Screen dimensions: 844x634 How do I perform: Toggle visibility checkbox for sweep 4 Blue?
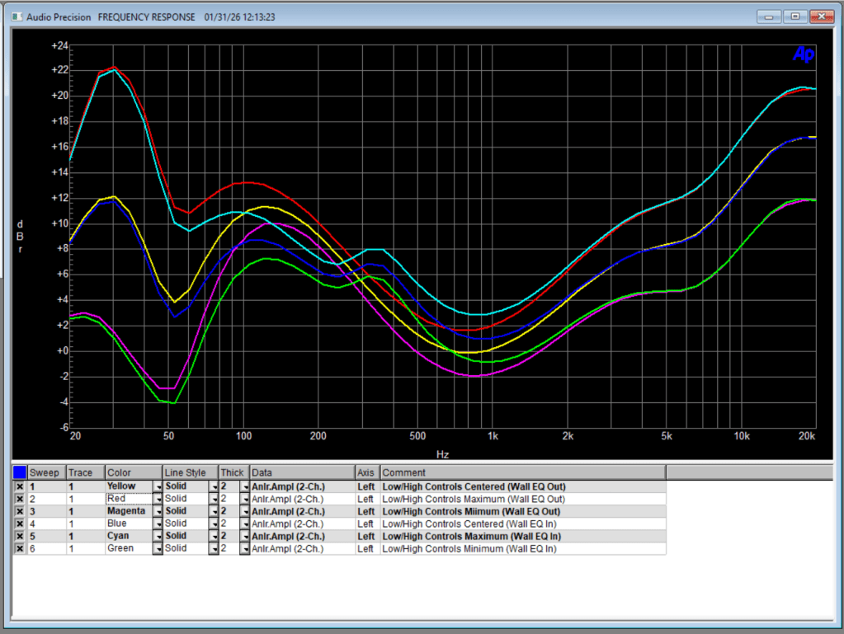[x=19, y=524]
